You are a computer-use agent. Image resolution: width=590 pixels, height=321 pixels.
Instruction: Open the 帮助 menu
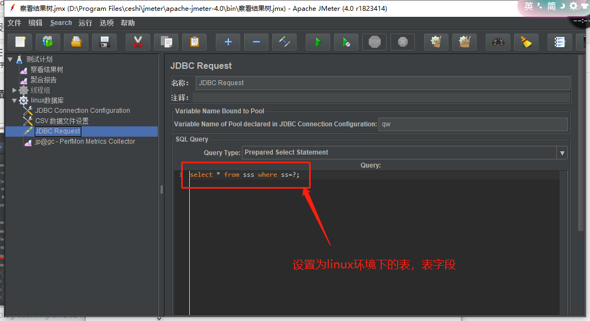coord(127,23)
